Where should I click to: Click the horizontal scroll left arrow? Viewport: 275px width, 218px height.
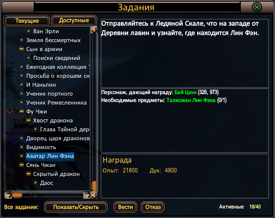[x=8, y=195]
